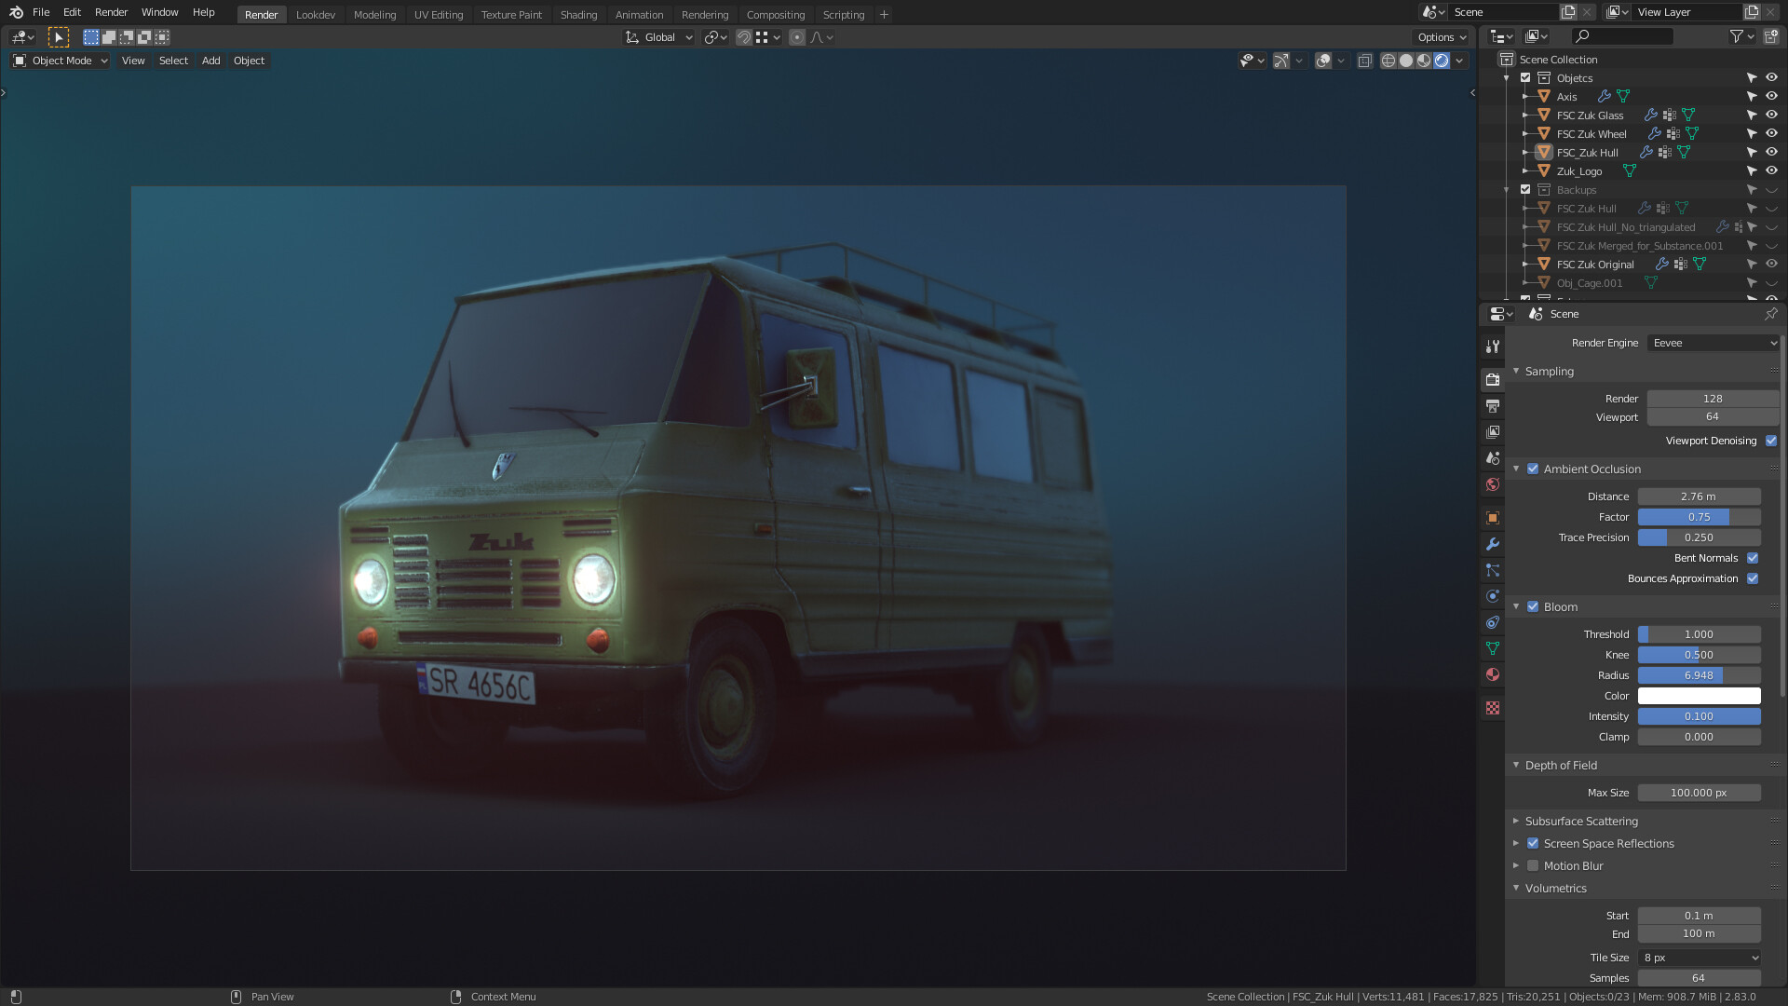Screen dimensions: 1788x1006
Task: Click the Options button in header
Action: [x=1440, y=36]
